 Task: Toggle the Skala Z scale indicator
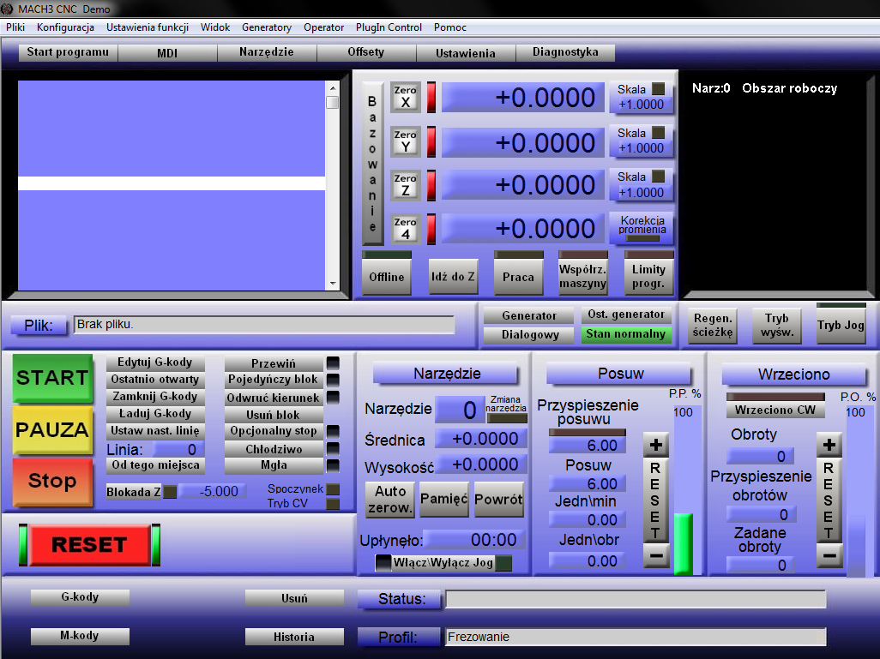659,177
